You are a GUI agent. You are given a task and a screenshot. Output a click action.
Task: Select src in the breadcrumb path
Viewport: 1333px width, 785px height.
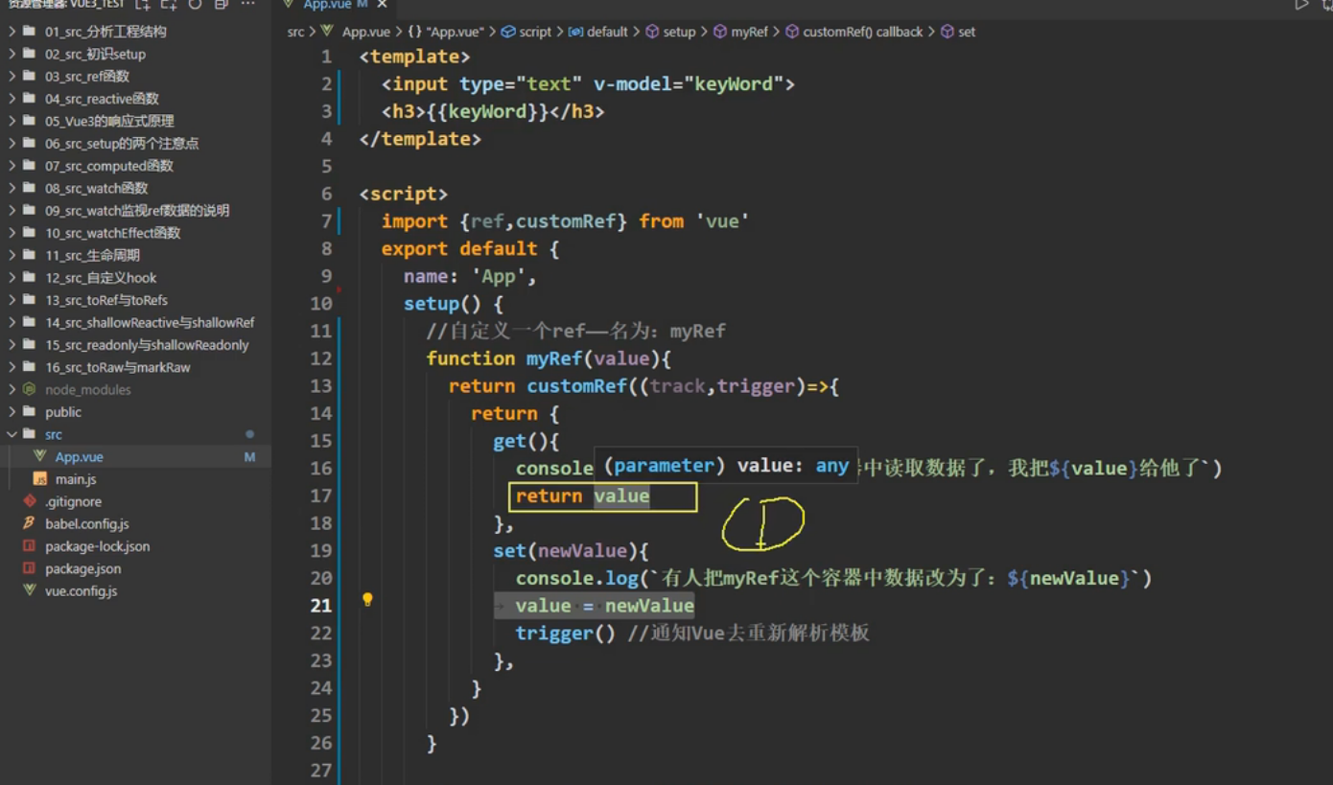(295, 32)
